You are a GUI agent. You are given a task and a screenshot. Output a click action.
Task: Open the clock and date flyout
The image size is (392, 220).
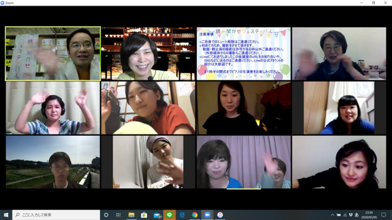pyautogui.click(x=369, y=215)
